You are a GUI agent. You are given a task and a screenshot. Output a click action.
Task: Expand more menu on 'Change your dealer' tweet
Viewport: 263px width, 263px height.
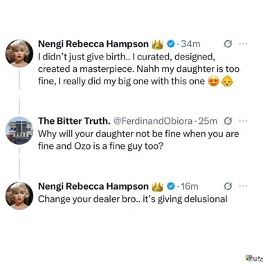click(x=243, y=185)
